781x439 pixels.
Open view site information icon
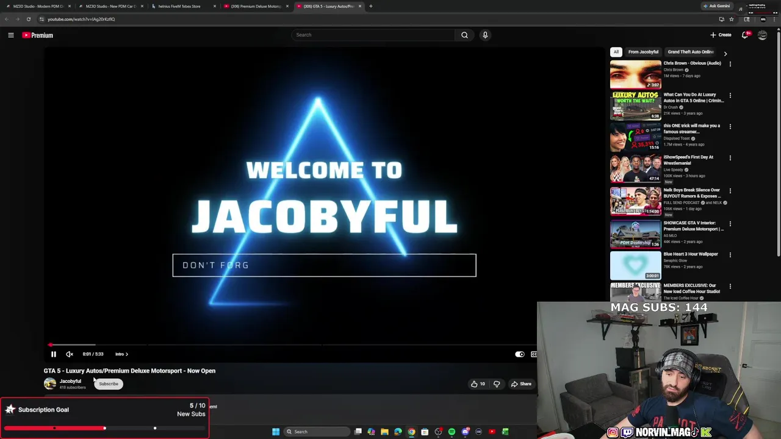point(41,19)
